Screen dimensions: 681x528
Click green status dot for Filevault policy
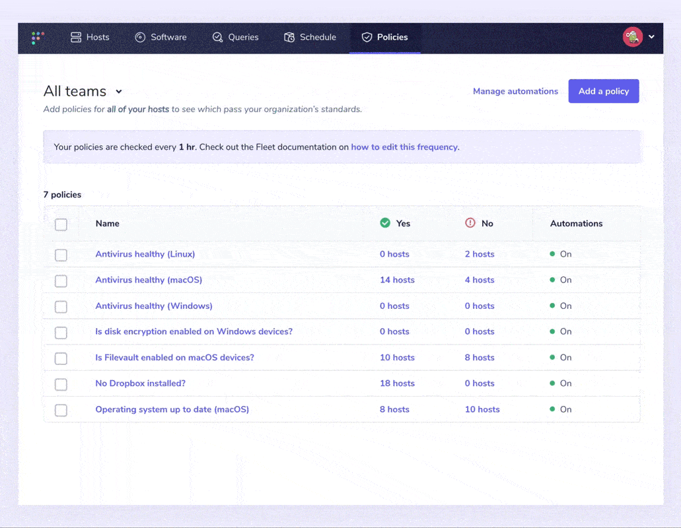[552, 358]
